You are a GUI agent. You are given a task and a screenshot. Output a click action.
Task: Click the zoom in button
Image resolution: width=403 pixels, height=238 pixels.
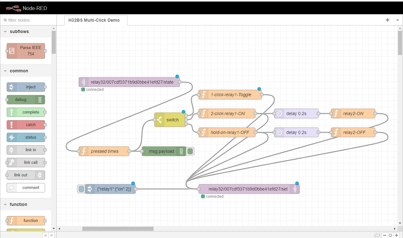tap(396, 235)
